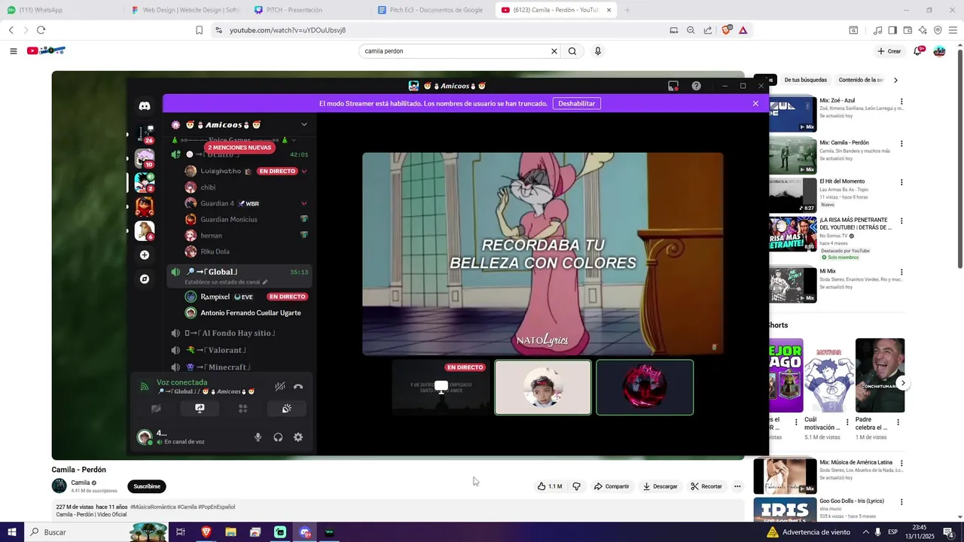The height and width of the screenshot is (542, 964).
Task: Click Deshabilitar in the Streamer mode banner
Action: [577, 103]
